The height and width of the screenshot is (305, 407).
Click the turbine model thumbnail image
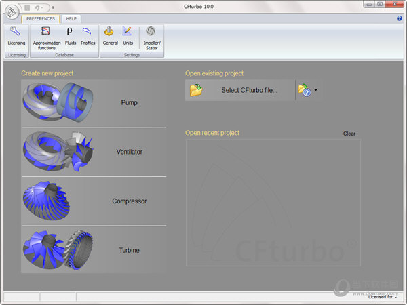click(x=58, y=249)
